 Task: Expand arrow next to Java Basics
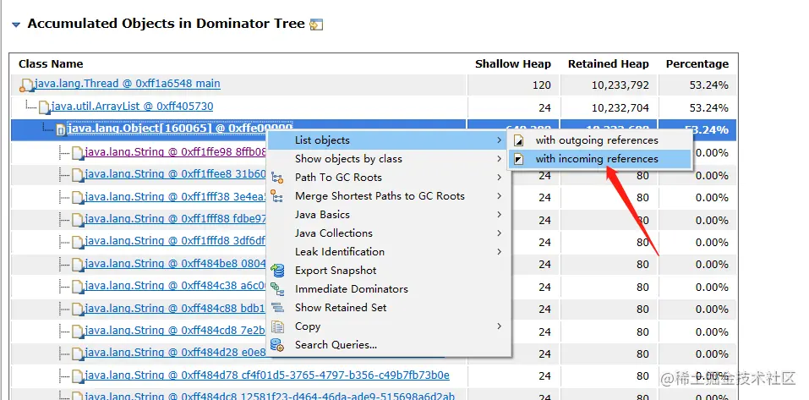(499, 215)
